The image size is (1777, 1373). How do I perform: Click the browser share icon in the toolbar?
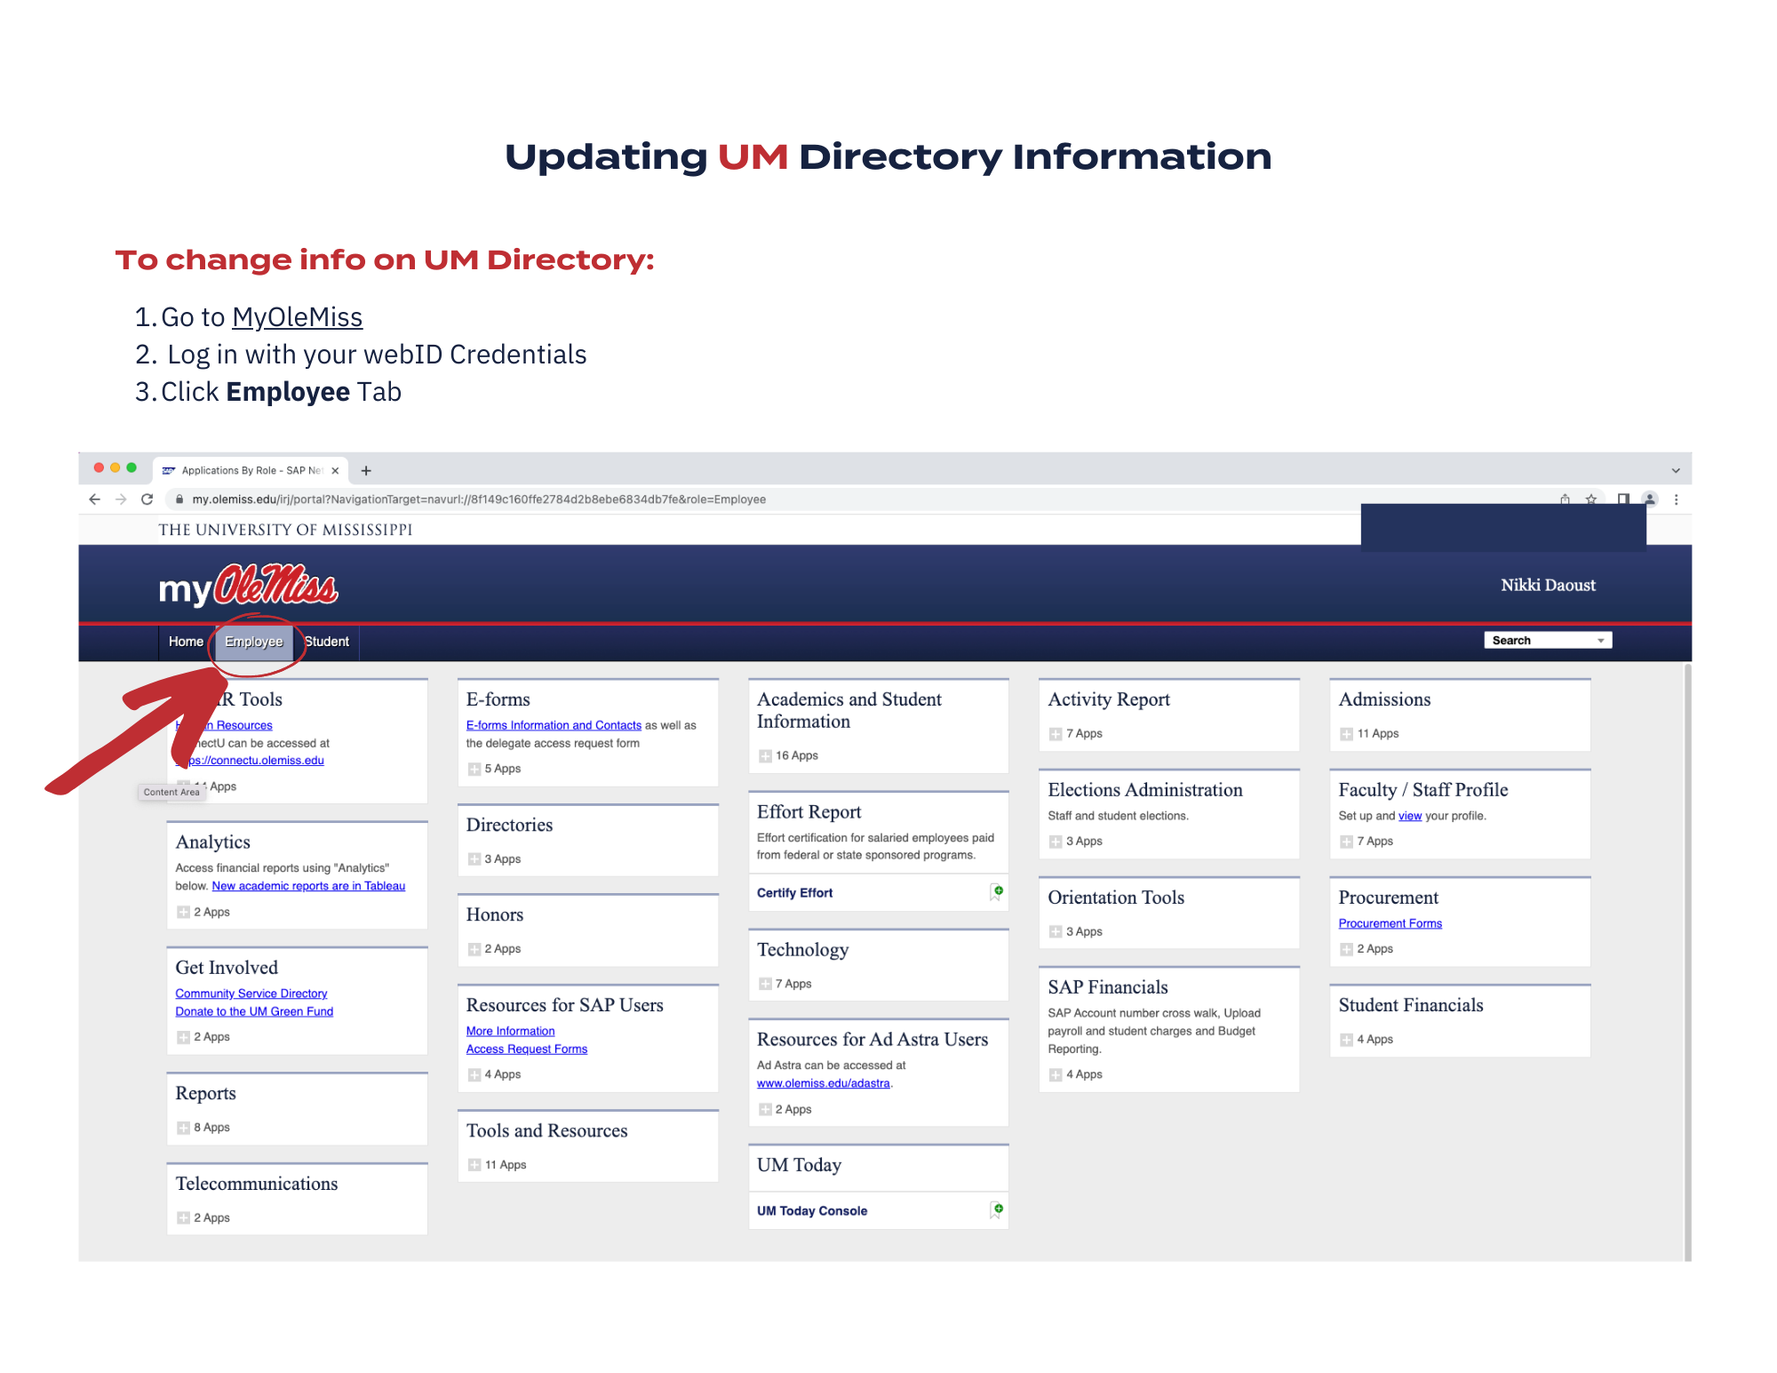pyautogui.click(x=1566, y=499)
